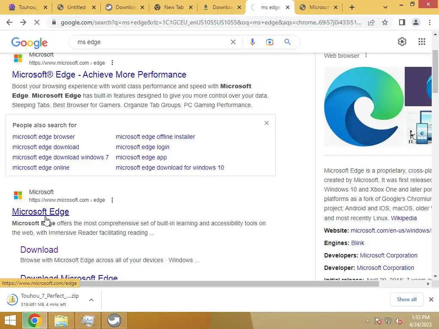Clear the Google search box text
Image resolution: width=439 pixels, height=329 pixels.
click(x=233, y=42)
